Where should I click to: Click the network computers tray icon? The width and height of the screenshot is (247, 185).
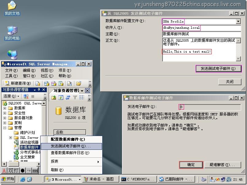(x=223, y=179)
